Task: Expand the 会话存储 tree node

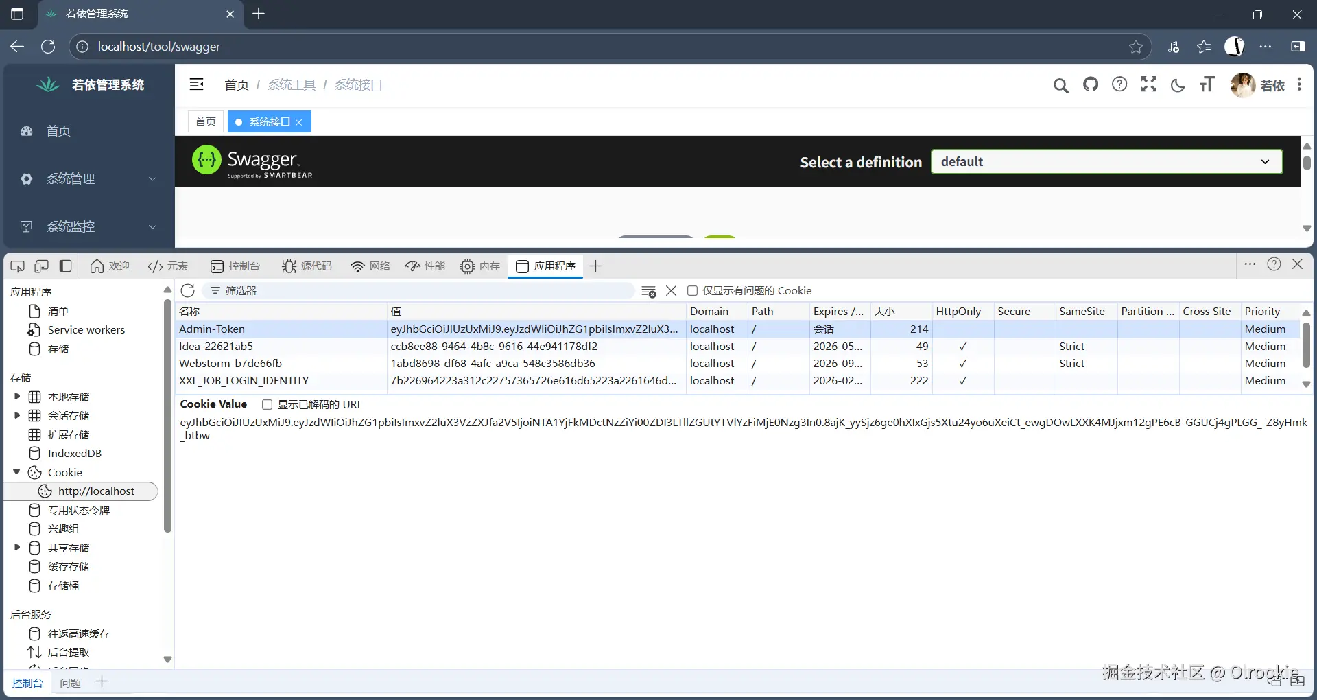Action: click(x=17, y=415)
